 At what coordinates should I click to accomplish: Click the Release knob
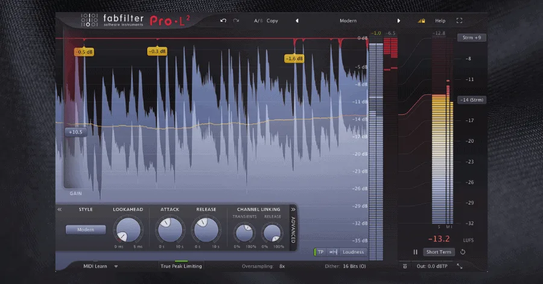(206, 230)
